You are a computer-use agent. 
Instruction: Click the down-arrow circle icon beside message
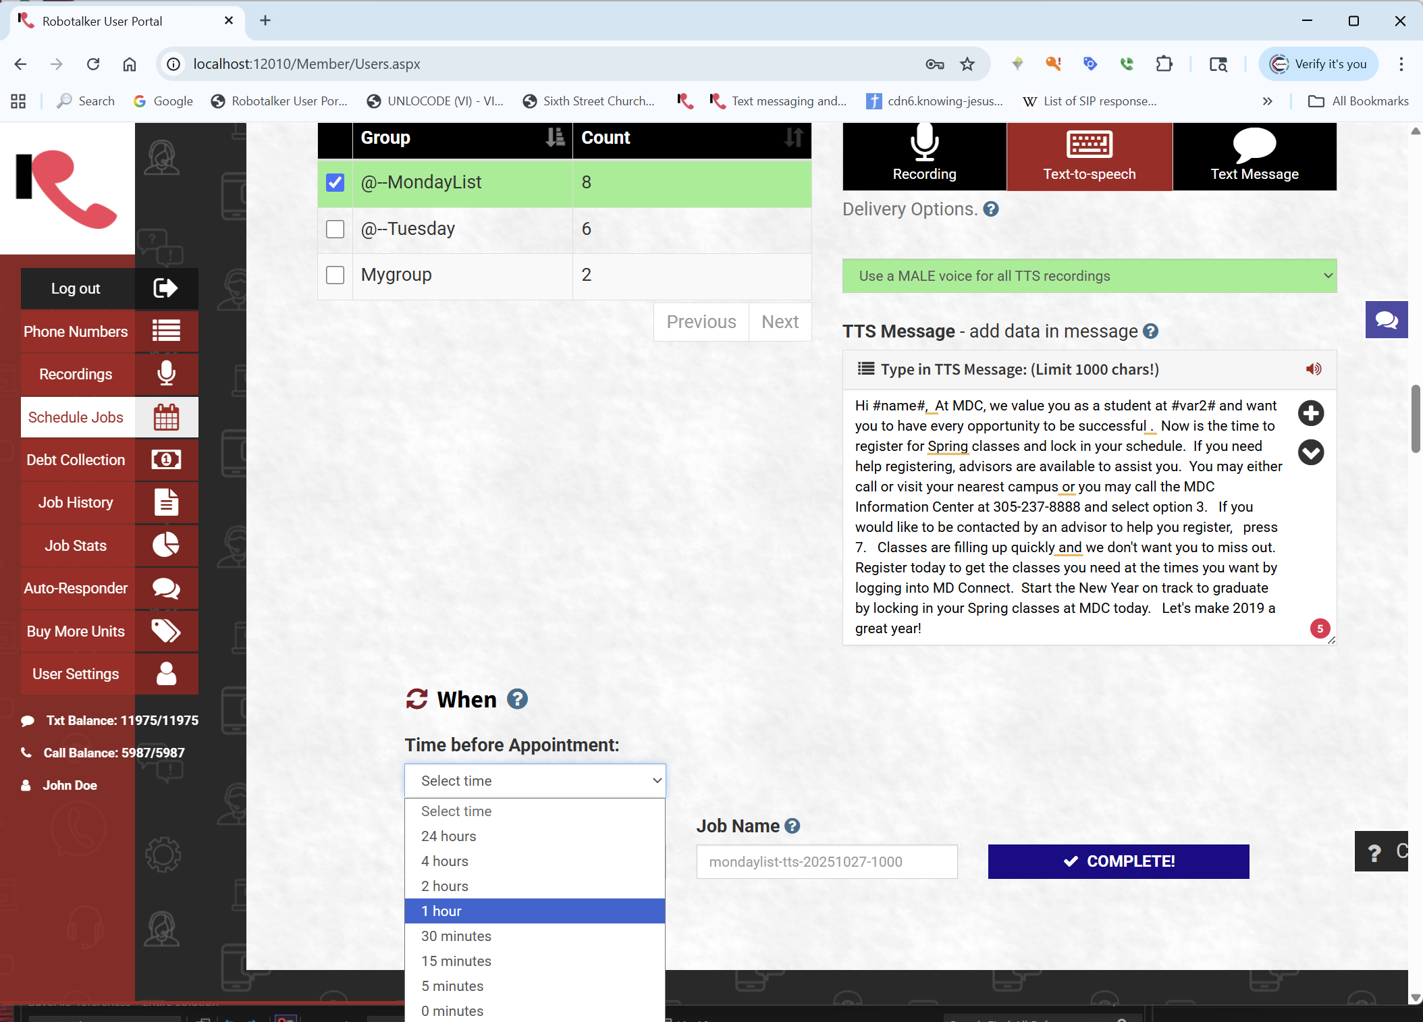[1310, 452]
